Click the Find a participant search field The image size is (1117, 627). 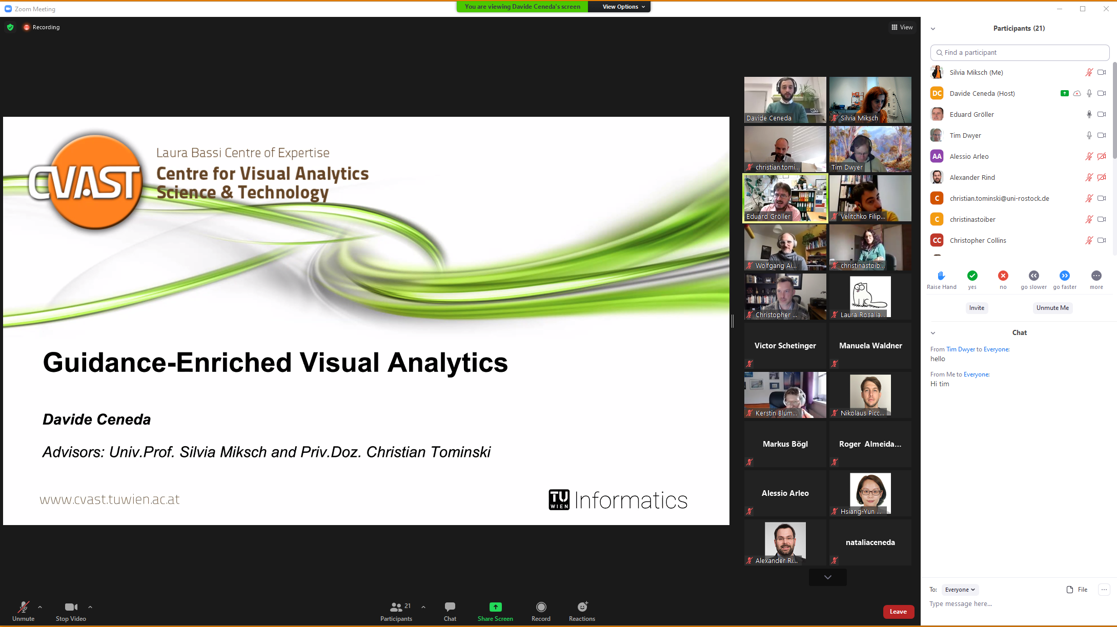(x=1020, y=52)
